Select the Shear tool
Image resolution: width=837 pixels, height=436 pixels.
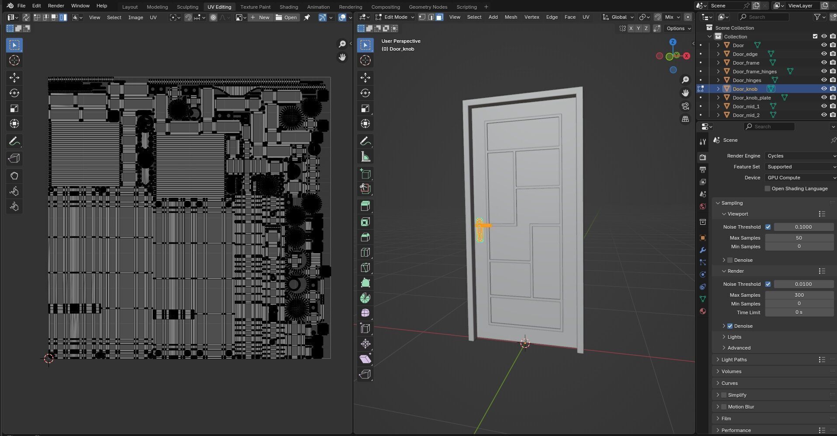pyautogui.click(x=365, y=359)
